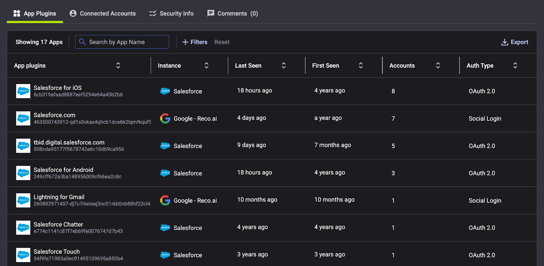
Task: Open Salesforce for iOS app name
Action: point(57,88)
